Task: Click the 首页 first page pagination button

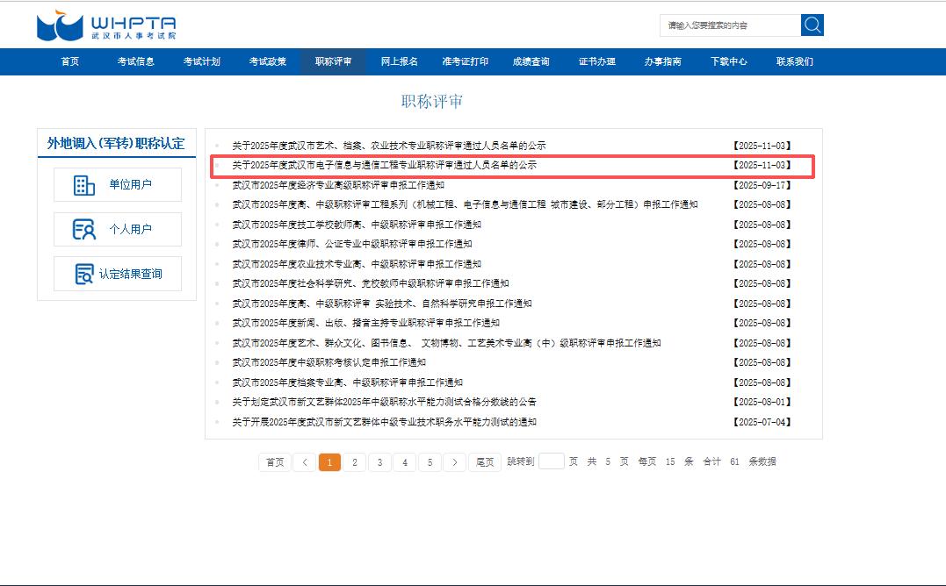Action: coord(275,462)
